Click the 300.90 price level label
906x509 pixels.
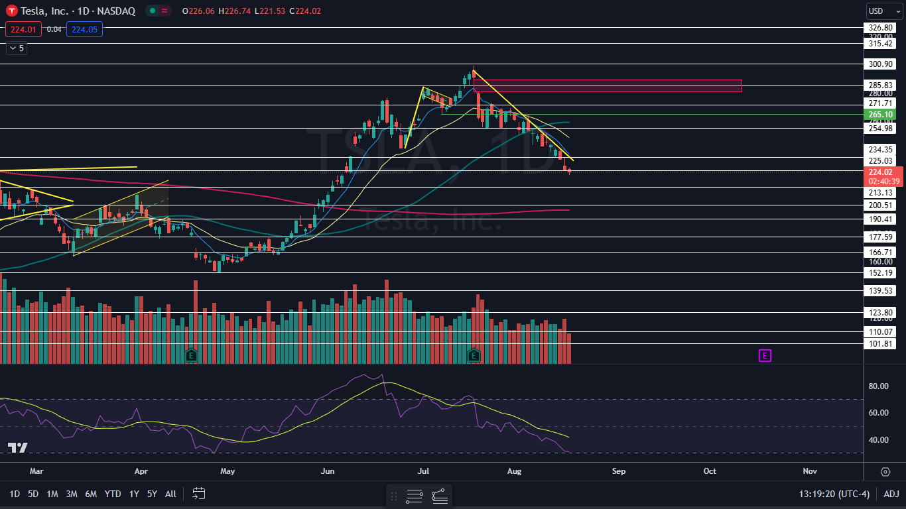(x=881, y=64)
